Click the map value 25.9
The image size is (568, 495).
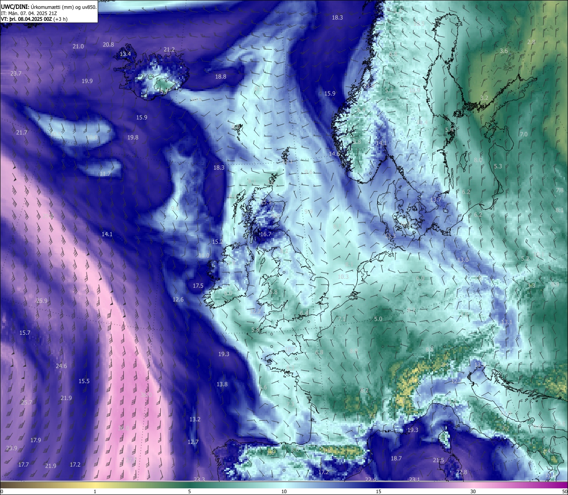tap(42, 301)
